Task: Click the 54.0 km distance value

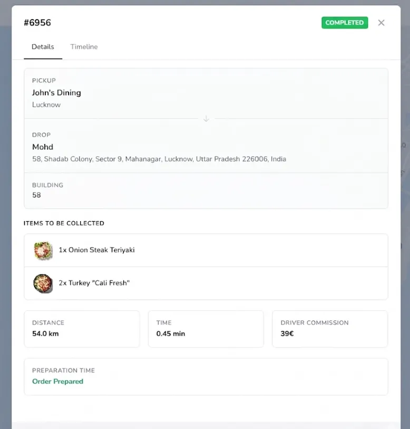Action: tap(45, 333)
